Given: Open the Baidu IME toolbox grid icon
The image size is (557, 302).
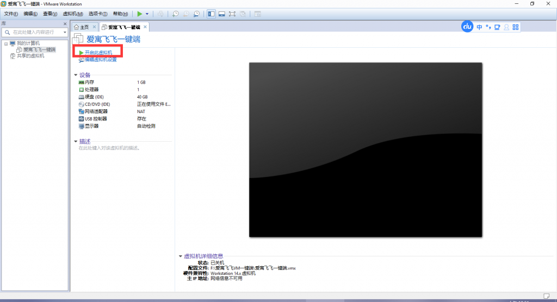Looking at the screenshot, I should pos(516,27).
